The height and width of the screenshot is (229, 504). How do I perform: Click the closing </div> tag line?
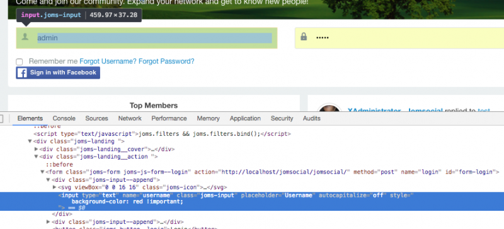tap(62, 214)
